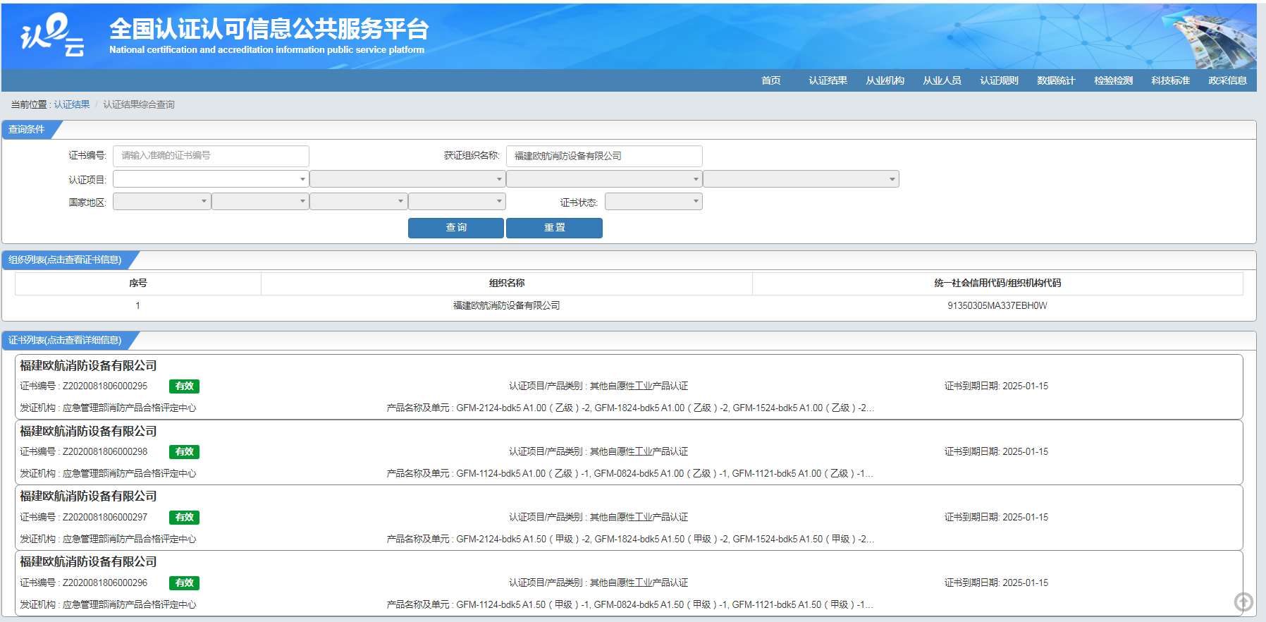Click the scroll-to-top arrow icon
Screen dimensions: 1266x622
[x=1243, y=602]
